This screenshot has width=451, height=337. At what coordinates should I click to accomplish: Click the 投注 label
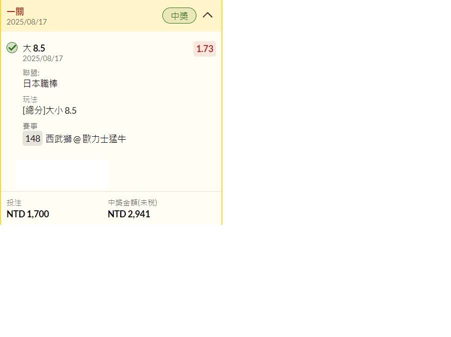(x=14, y=202)
